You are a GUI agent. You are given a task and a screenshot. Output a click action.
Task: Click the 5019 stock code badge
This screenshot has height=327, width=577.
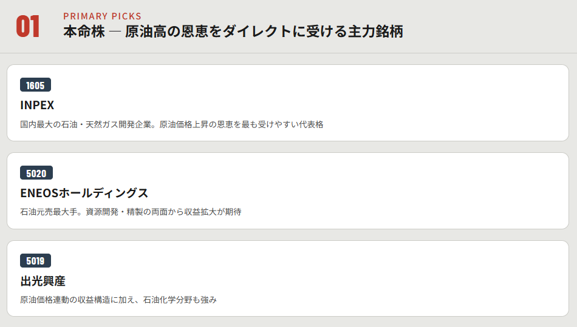point(35,261)
